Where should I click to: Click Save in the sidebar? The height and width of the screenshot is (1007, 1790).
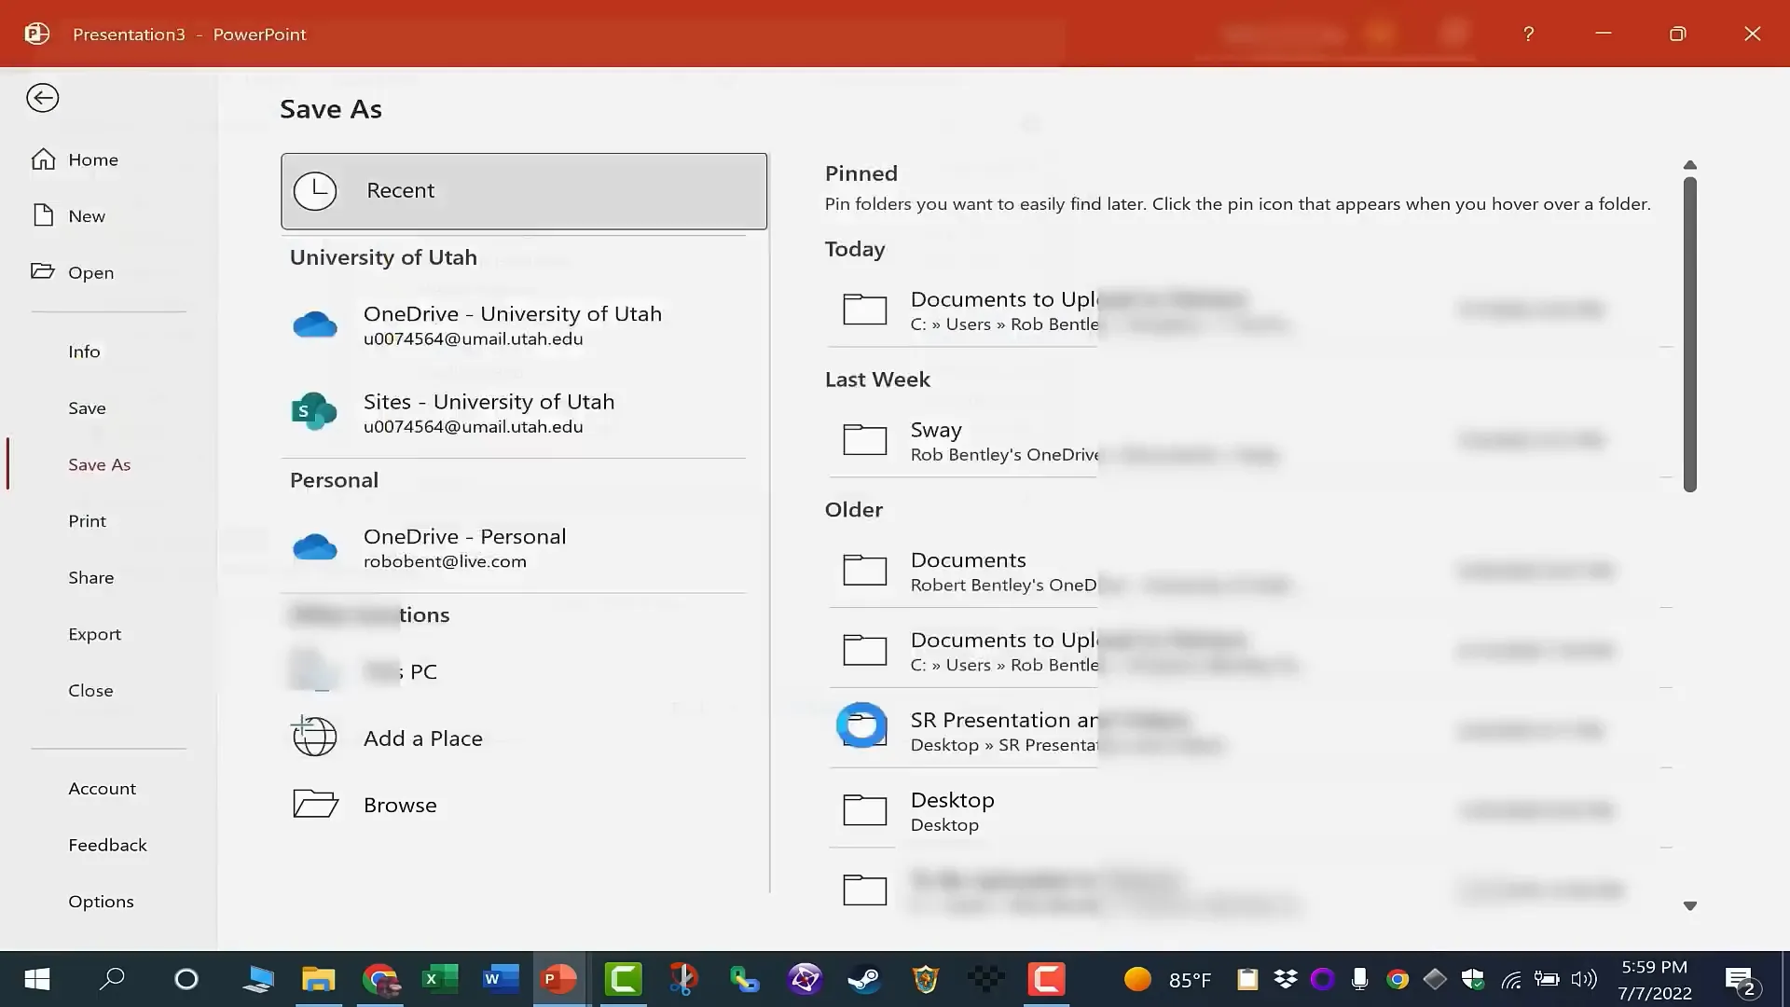[87, 407]
